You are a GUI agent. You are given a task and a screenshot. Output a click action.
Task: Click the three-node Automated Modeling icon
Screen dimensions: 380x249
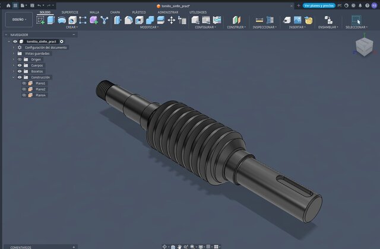[104, 20]
